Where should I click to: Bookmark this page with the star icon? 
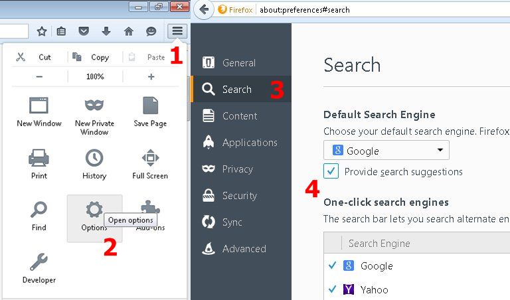pyautogui.click(x=42, y=31)
